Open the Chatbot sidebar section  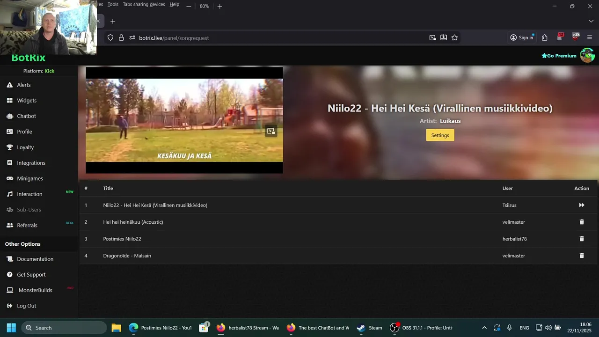tap(26, 116)
